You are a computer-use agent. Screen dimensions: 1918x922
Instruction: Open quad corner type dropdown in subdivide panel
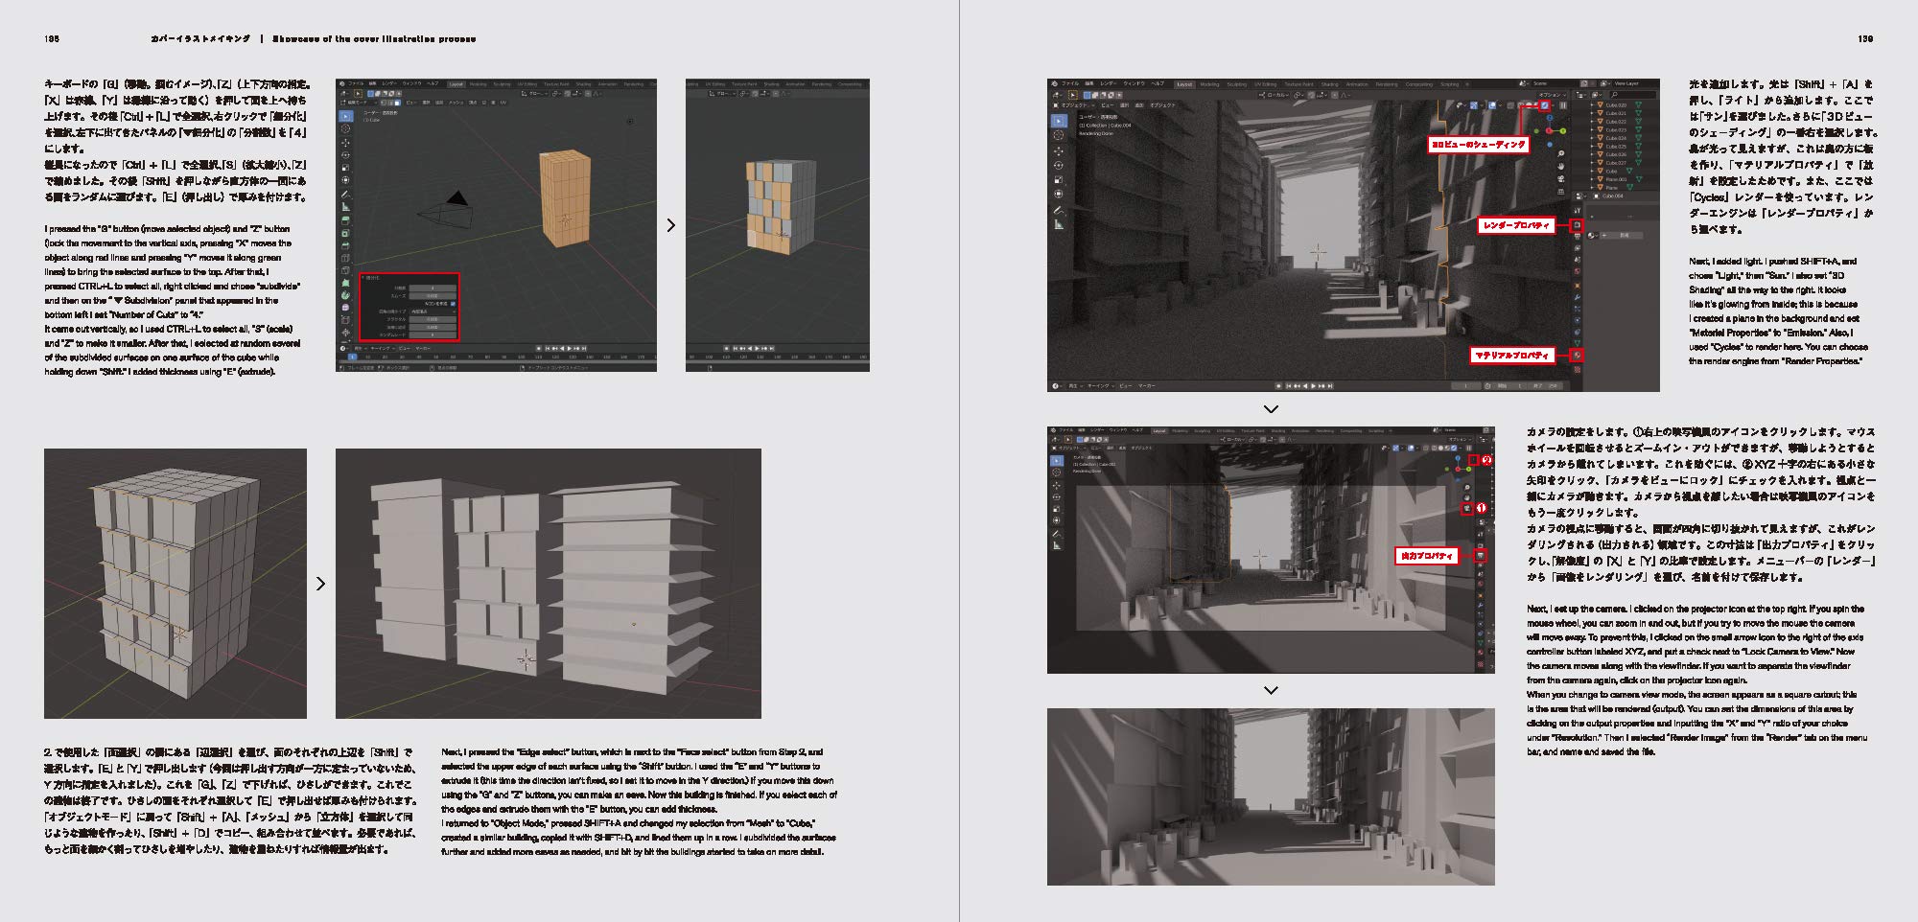click(432, 311)
